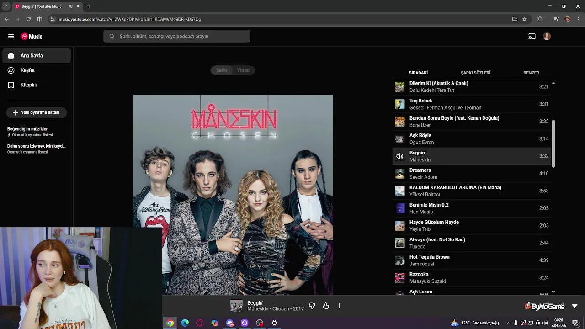Open weather widget 12°C Sağanak yağış
585x329 pixels.
[475, 323]
